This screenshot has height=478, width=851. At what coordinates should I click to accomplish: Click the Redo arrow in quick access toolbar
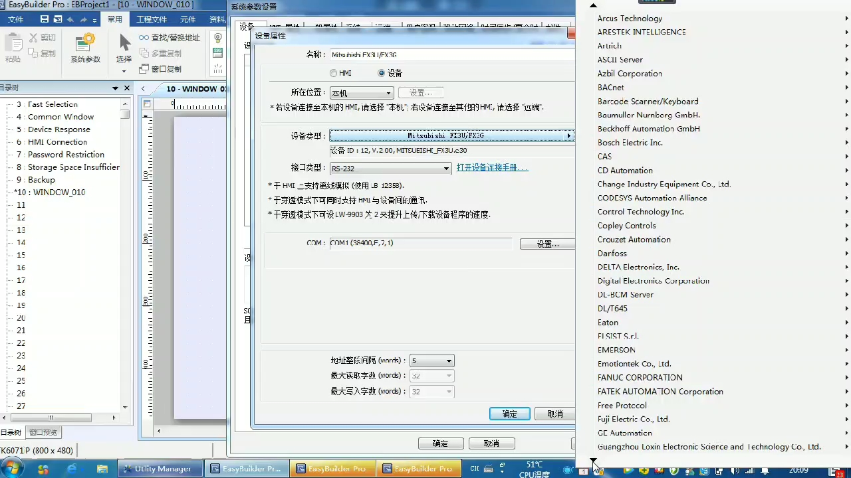click(x=84, y=19)
